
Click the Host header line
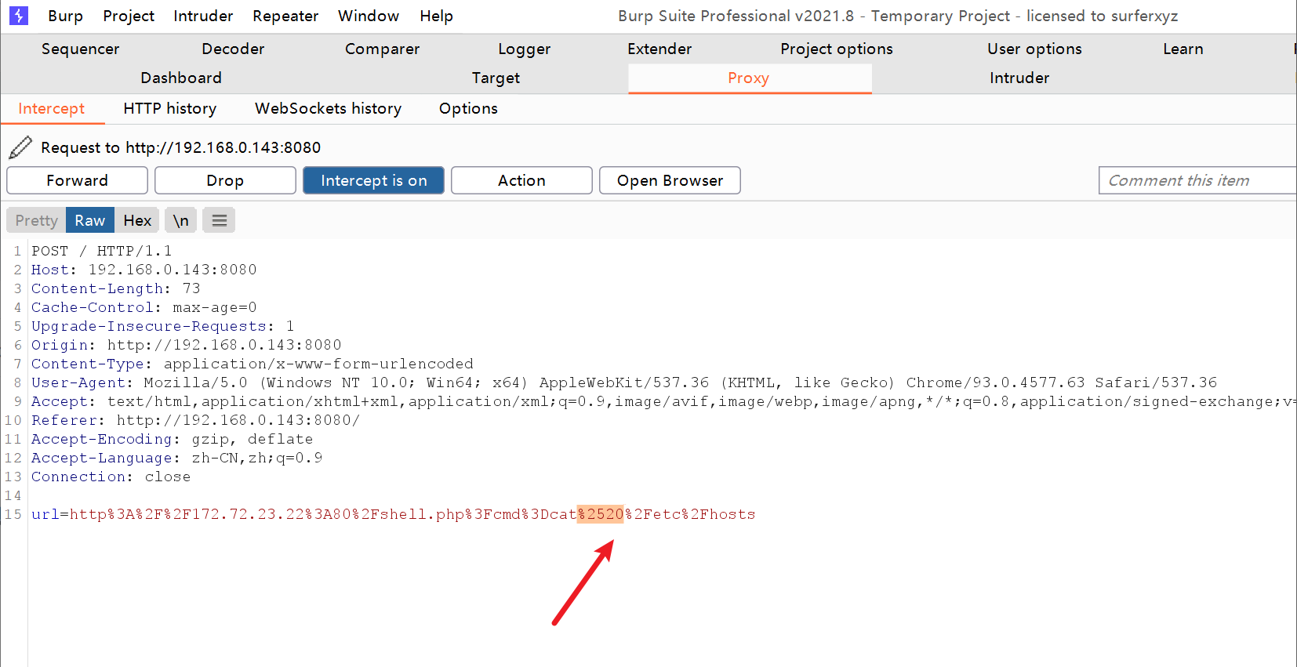tap(144, 270)
